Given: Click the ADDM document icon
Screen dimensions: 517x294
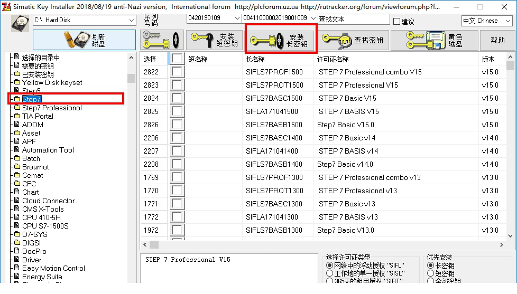Looking at the screenshot, I should click(x=17, y=124).
